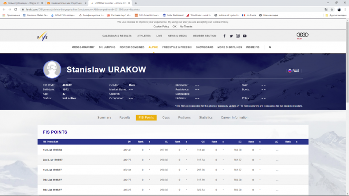Open Athletes menu
This screenshot has width=349, height=196.
(144, 36)
